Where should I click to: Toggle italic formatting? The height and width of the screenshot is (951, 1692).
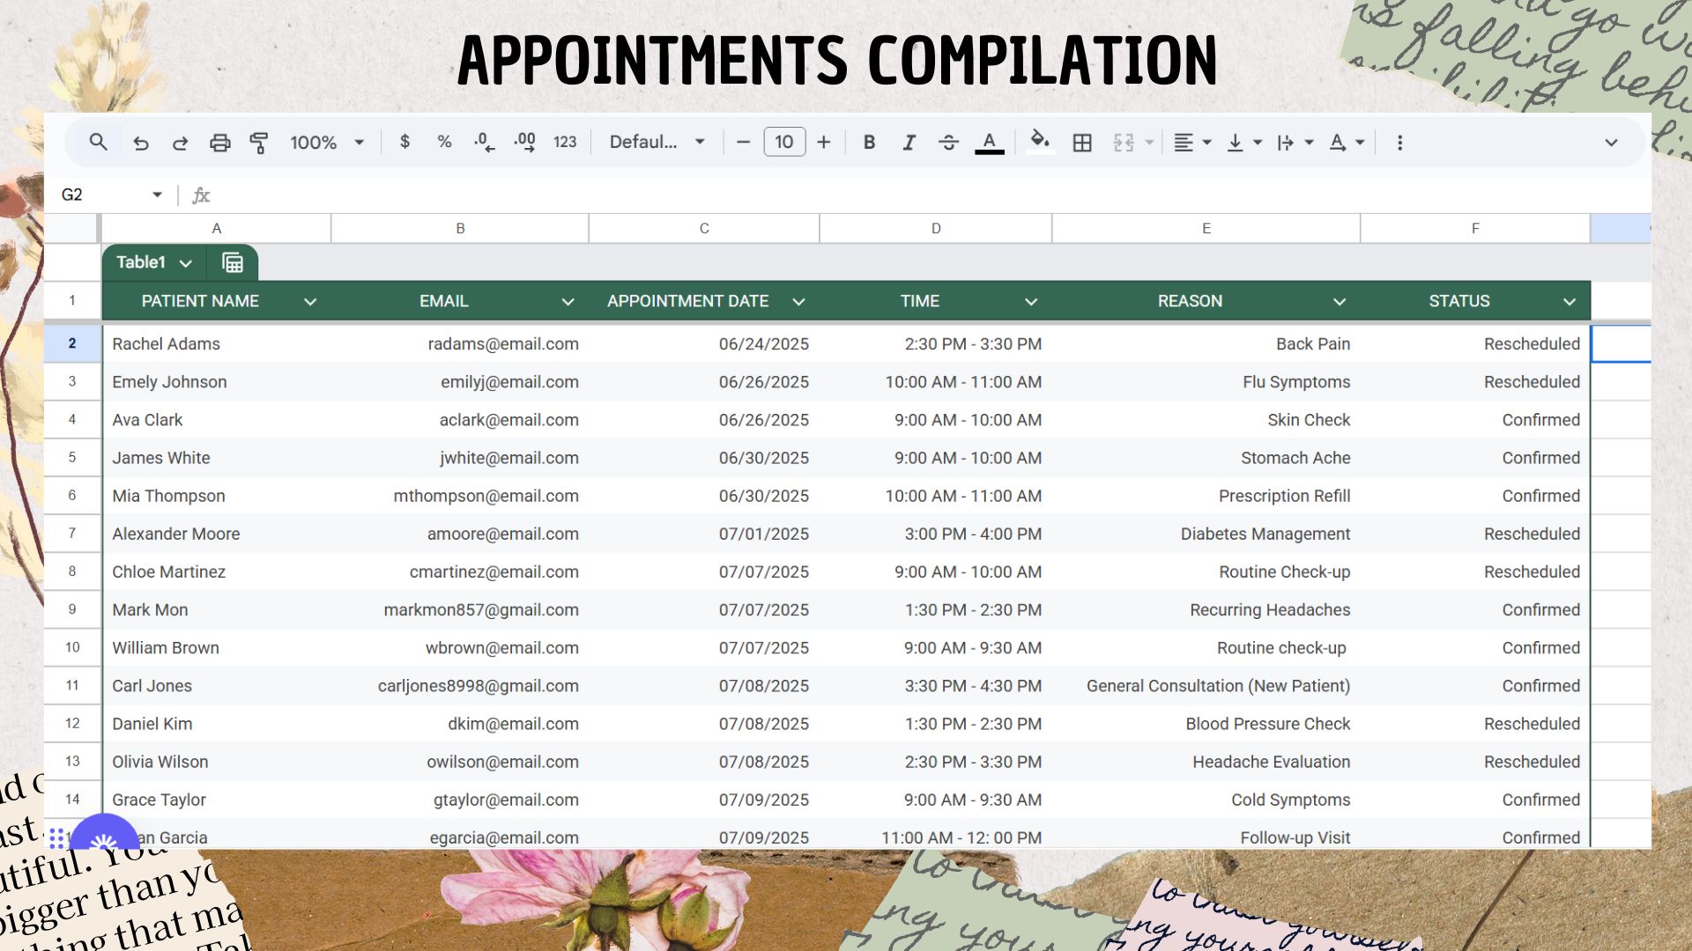(909, 142)
